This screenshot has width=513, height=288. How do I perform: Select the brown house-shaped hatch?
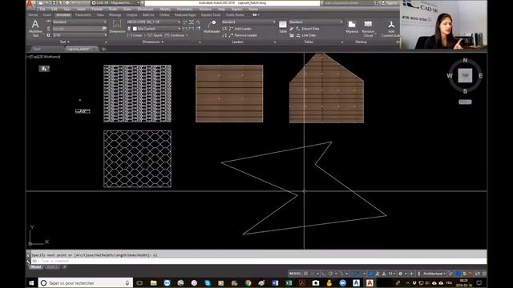pyautogui.click(x=326, y=89)
